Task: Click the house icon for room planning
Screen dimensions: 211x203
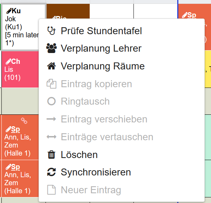Action: 51,66
